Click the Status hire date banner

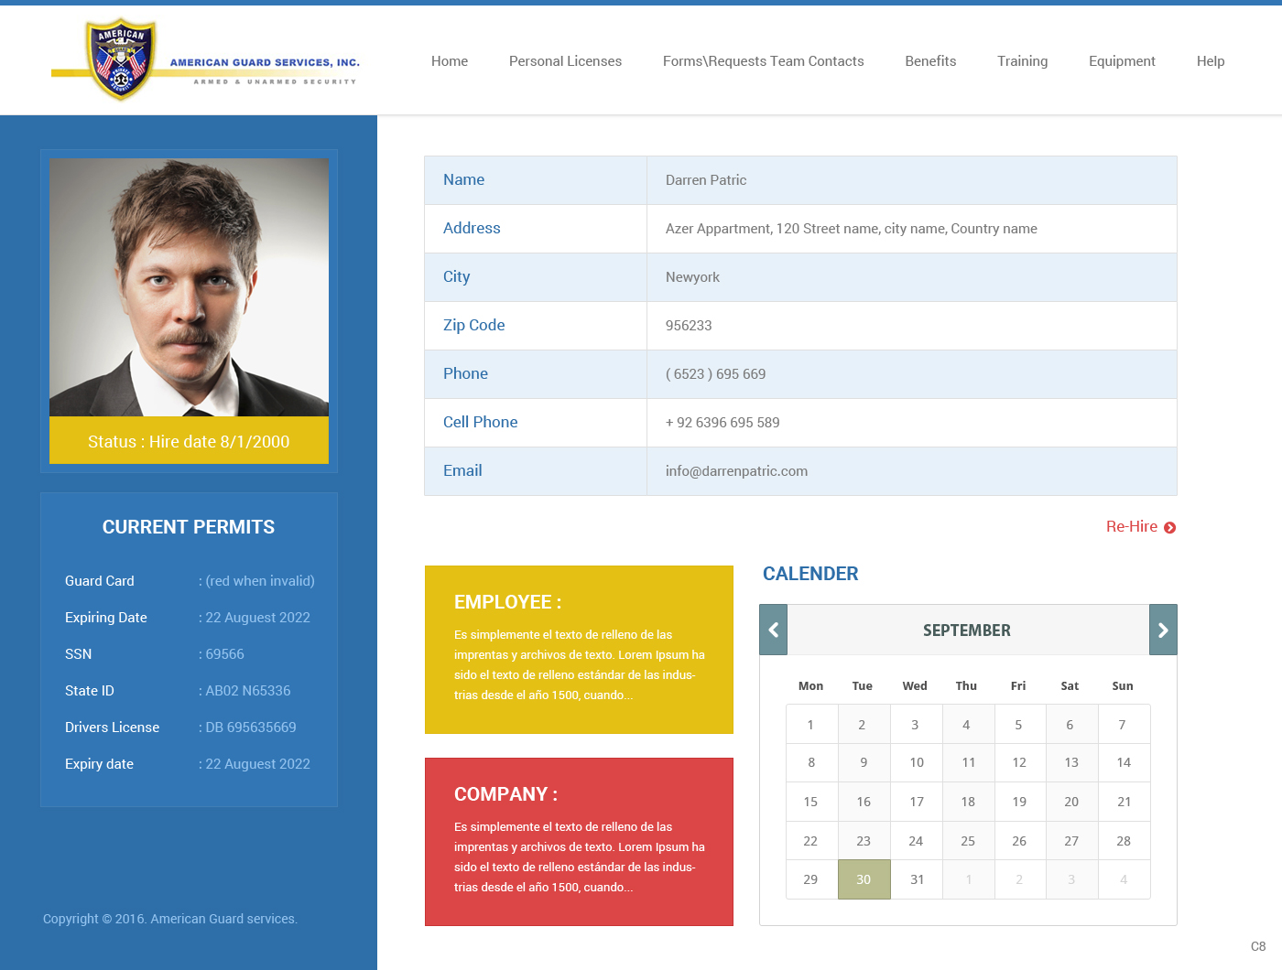click(189, 441)
